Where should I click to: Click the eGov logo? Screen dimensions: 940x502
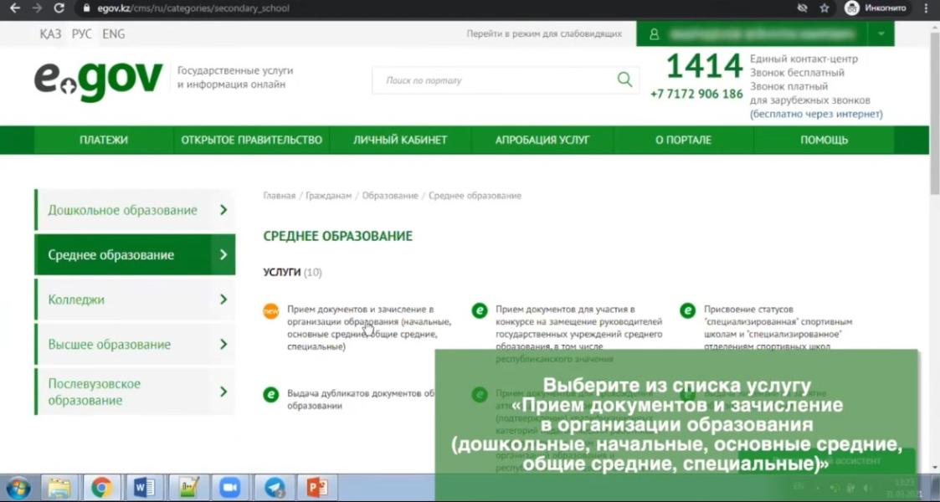point(98,80)
